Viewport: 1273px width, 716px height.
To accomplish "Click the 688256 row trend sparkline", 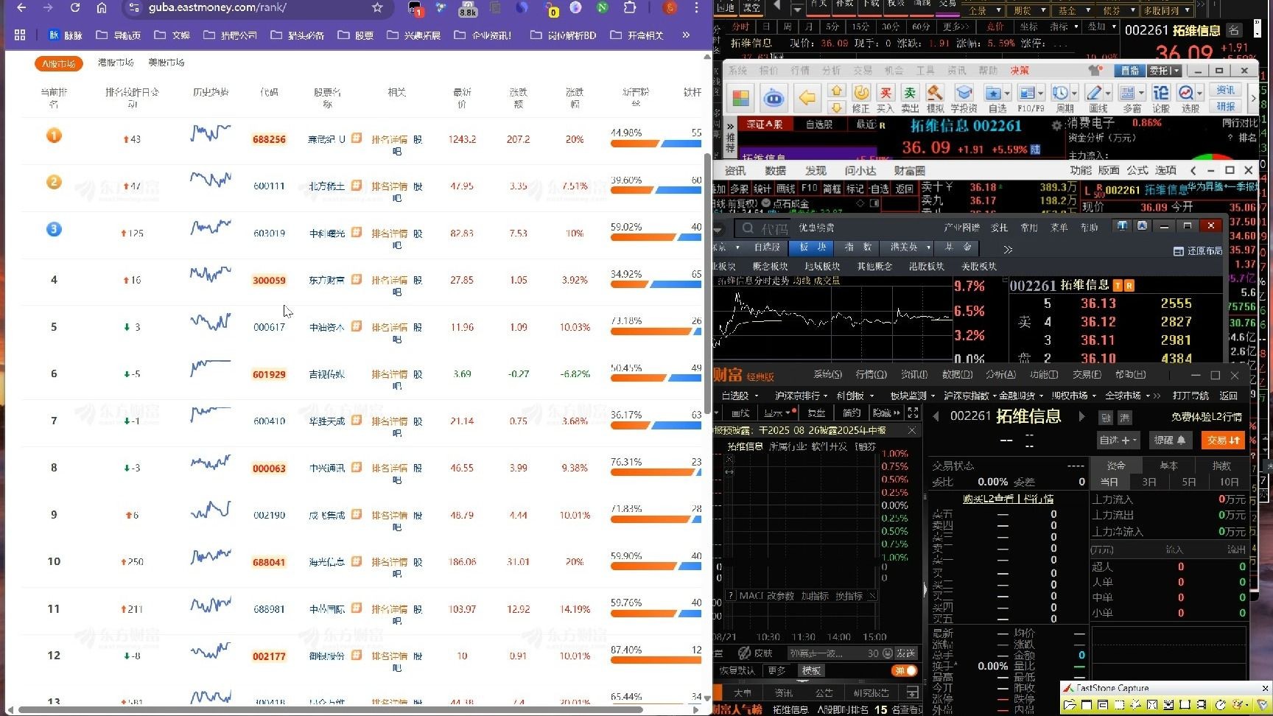I will coord(211,133).
